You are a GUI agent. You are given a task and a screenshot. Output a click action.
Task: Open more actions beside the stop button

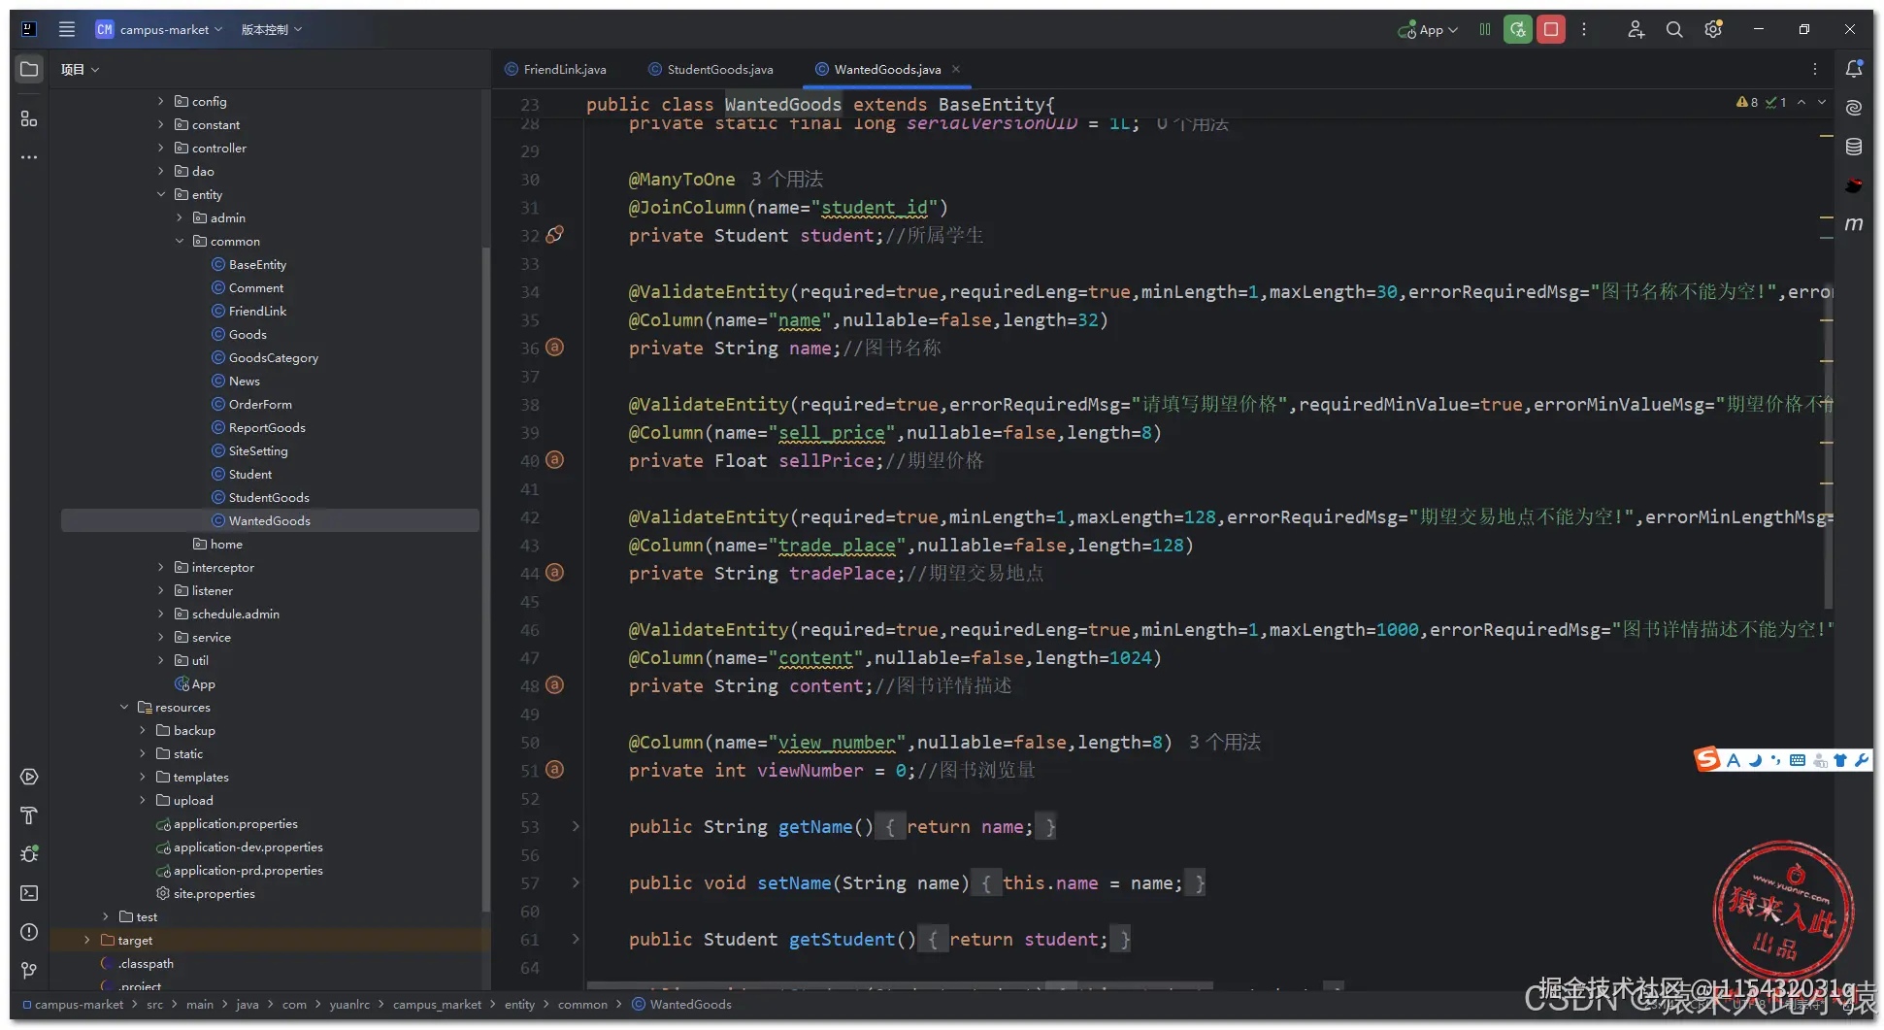(1584, 29)
